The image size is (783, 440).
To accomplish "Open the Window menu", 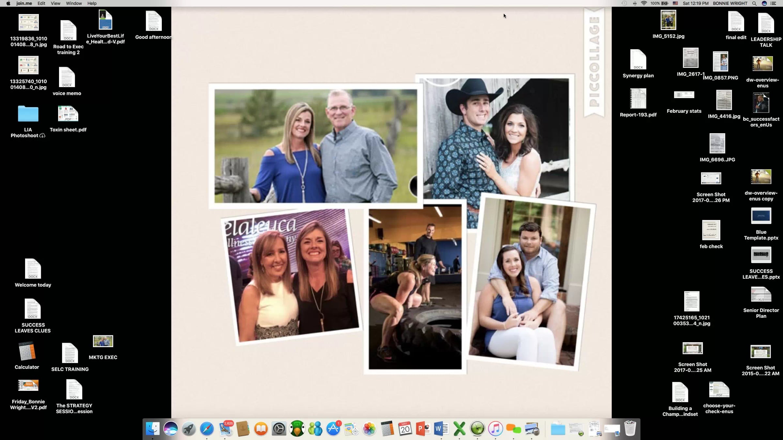I will 74,3.
